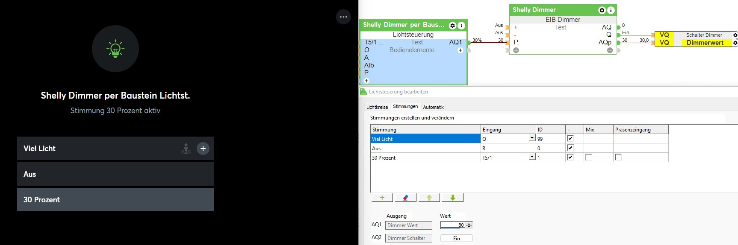Open Eingang dropdown for 30 Prozent
Screen dimensions: 738x245
pyautogui.click(x=532, y=157)
